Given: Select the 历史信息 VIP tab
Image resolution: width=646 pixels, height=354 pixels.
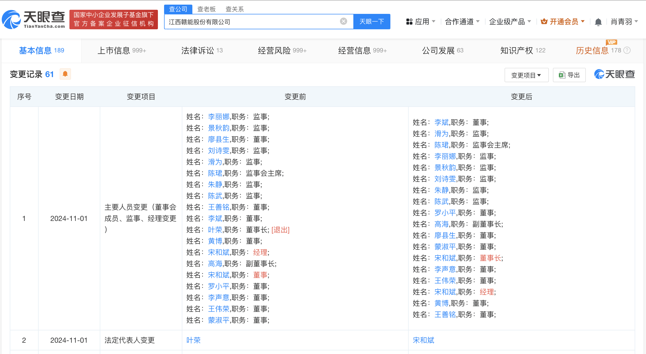Looking at the screenshot, I should click(x=598, y=50).
